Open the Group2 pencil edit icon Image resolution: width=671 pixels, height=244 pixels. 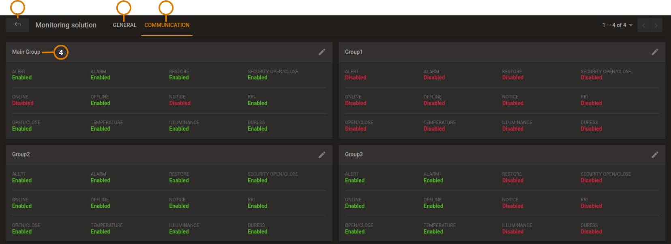point(322,155)
